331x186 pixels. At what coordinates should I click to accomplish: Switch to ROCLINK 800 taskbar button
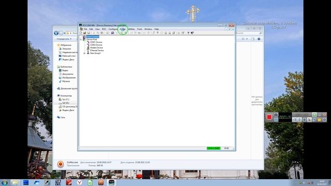coord(112,182)
